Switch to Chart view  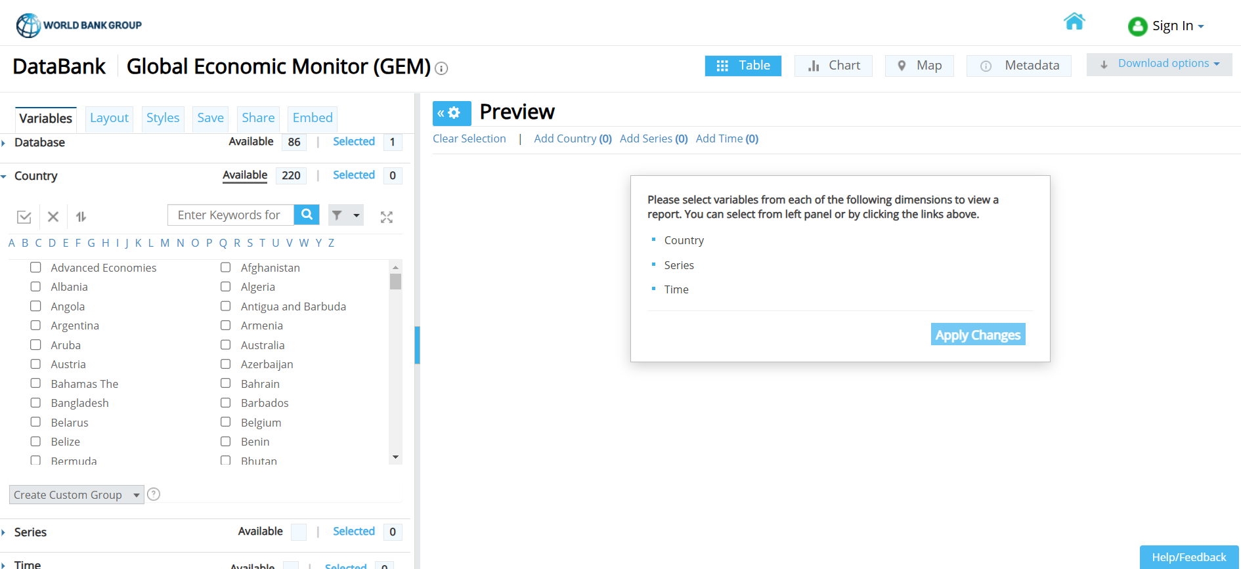coord(833,66)
